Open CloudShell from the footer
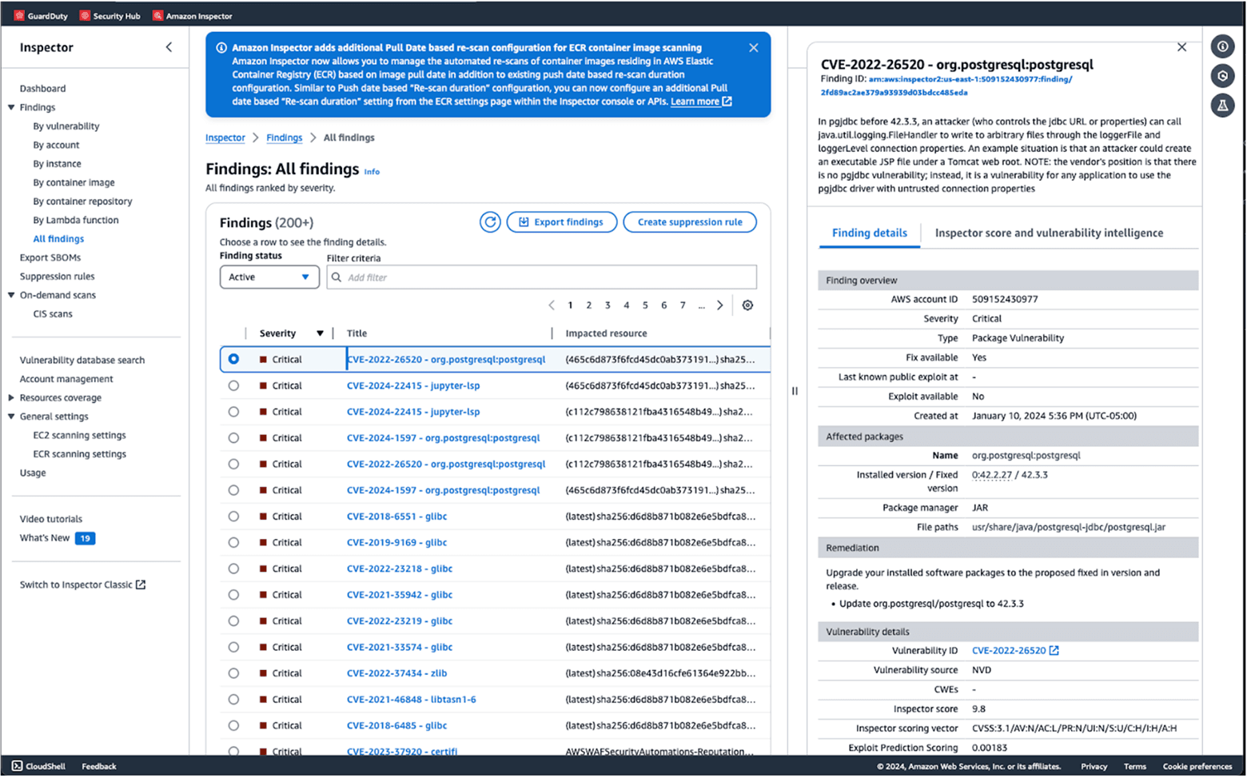1247x778 pixels. (x=38, y=766)
